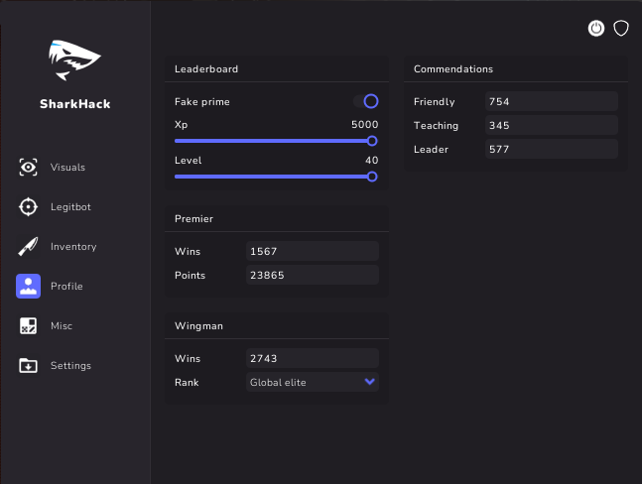
Task: Toggle the Fake prime switch
Action: (x=366, y=101)
